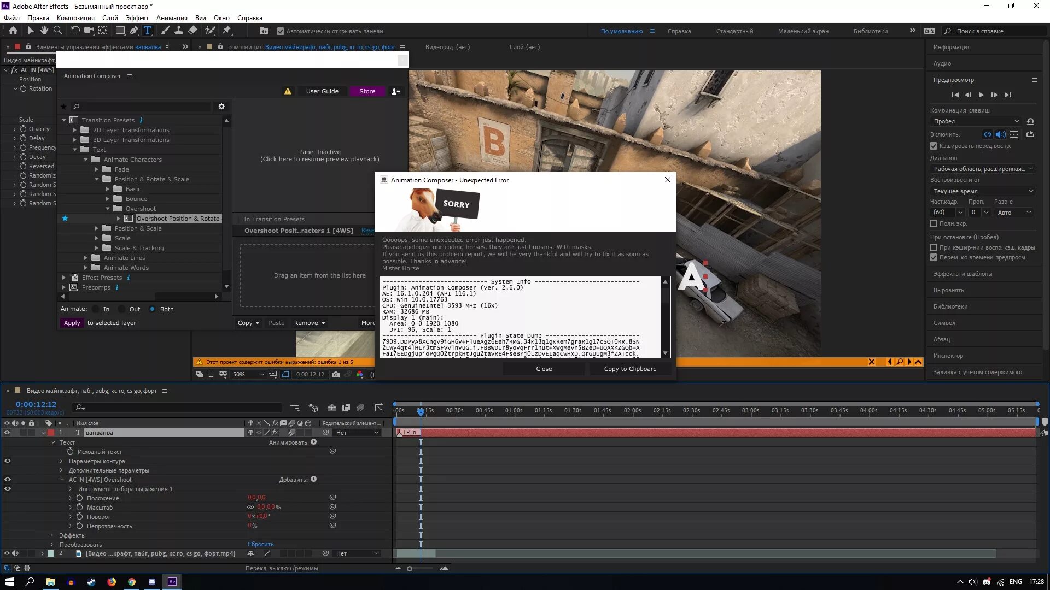Image resolution: width=1050 pixels, height=590 pixels.
Task: Enable При кэшир-нии воспр. кэш. кадры
Action: 934,247
